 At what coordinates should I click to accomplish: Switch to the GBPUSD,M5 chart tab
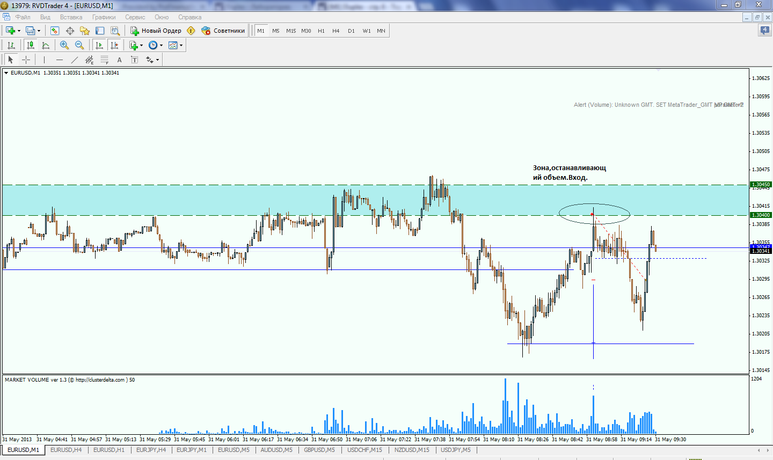pos(319,450)
